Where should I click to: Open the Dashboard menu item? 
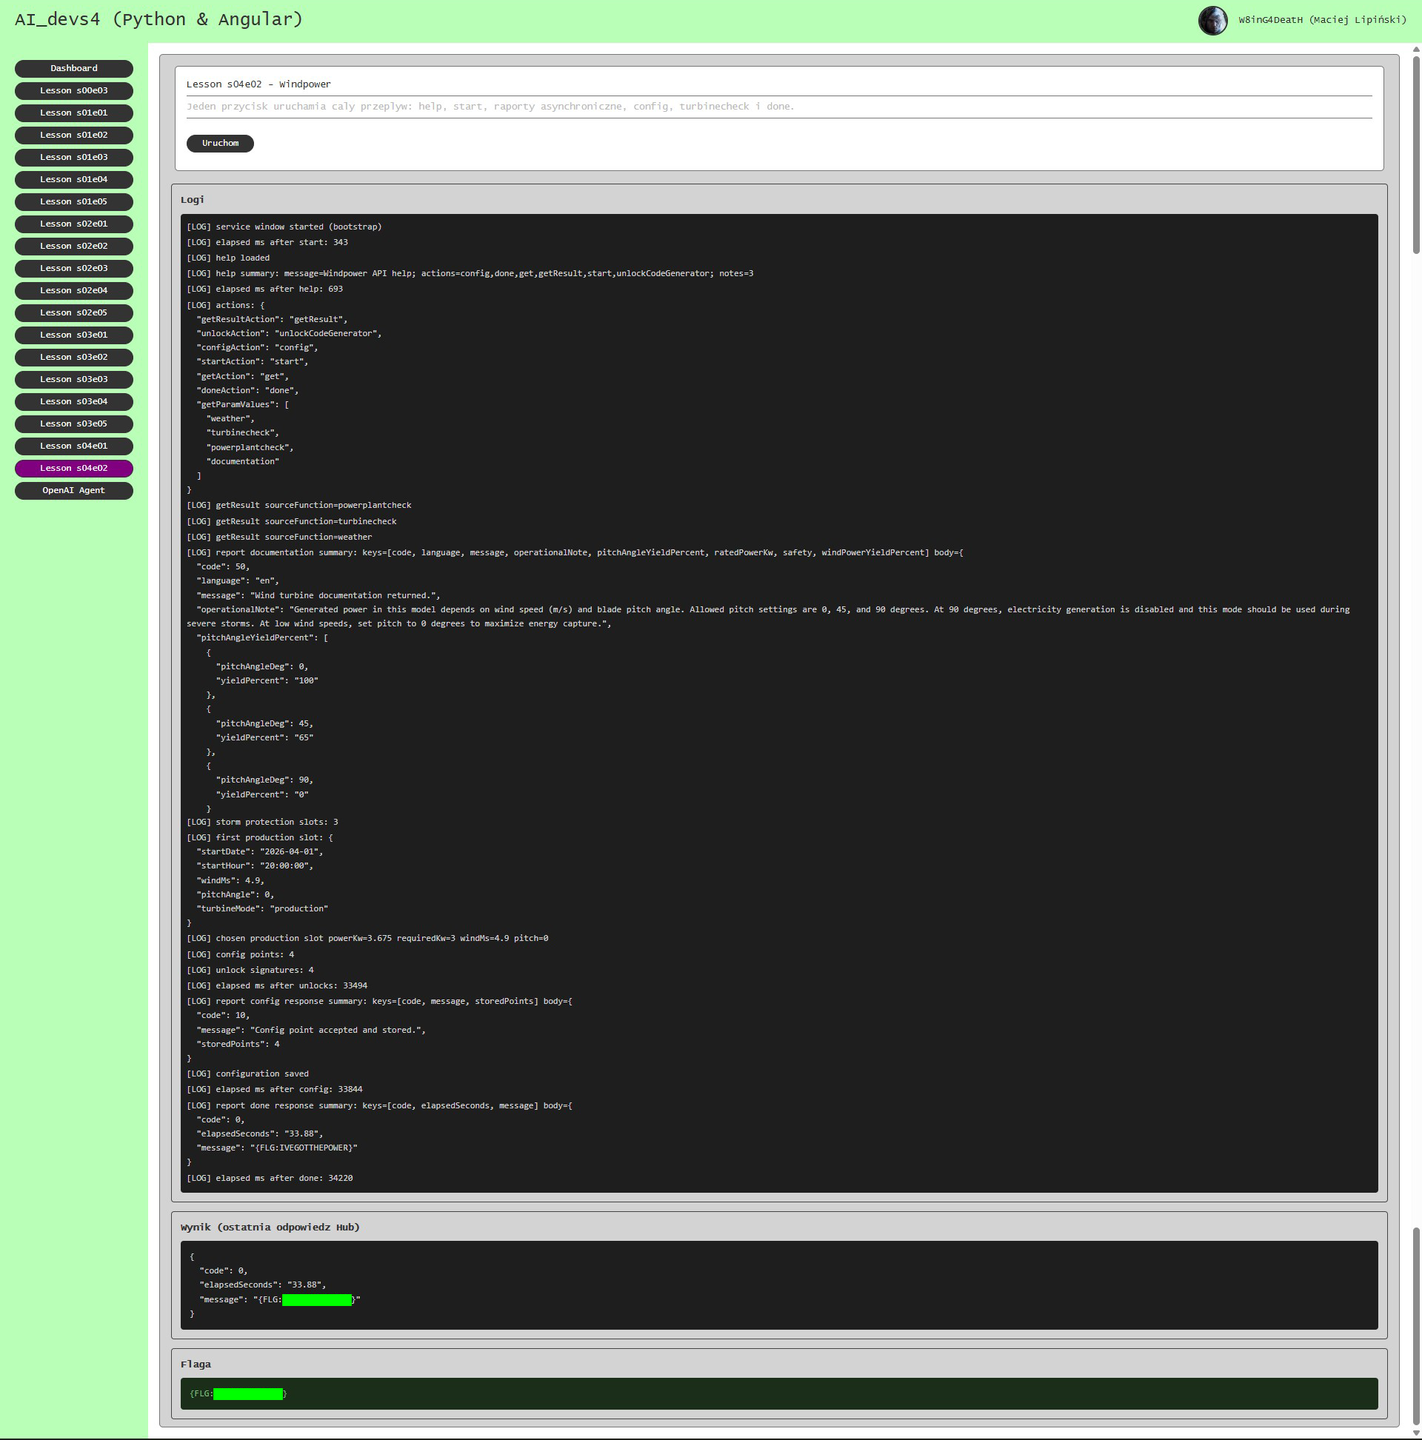[74, 69]
